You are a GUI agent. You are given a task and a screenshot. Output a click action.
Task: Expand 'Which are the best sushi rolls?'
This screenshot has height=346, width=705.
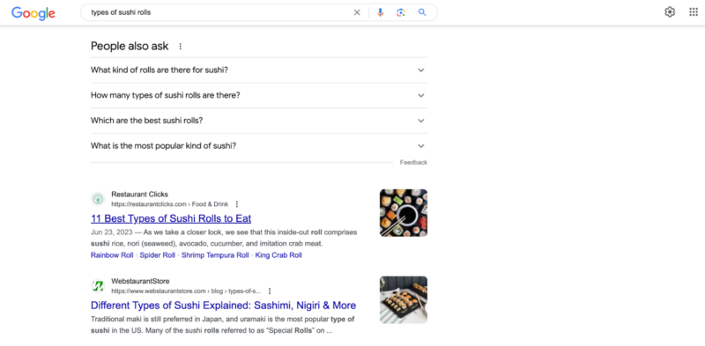coord(259,121)
